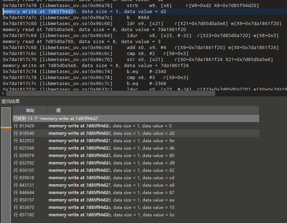The height and width of the screenshot is (223, 287).
Task: Click the 值 column header
Action: click(58, 110)
